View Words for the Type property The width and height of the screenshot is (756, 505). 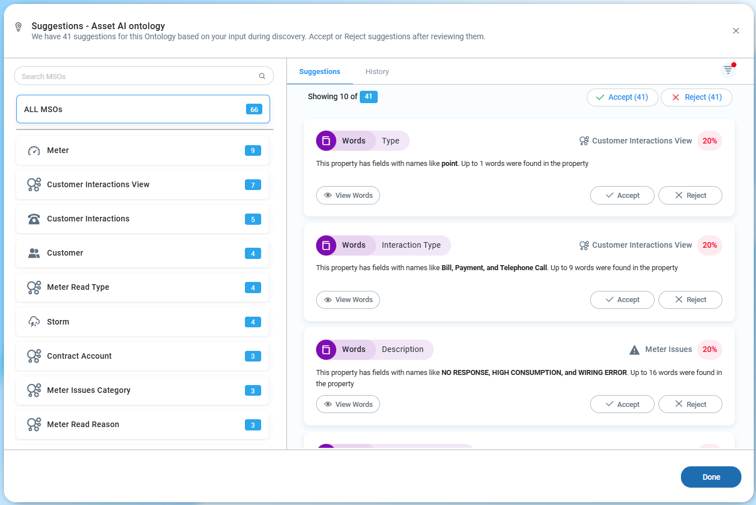348,196
